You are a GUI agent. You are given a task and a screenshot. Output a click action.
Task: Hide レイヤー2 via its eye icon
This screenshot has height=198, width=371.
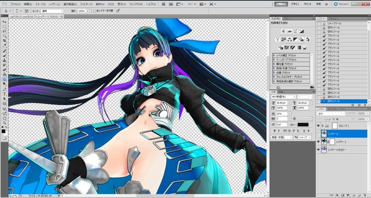319,141
